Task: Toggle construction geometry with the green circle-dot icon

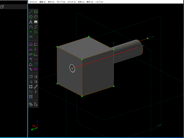Action: (x=36, y=32)
